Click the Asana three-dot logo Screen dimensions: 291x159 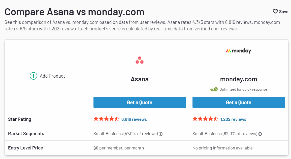pos(140,60)
